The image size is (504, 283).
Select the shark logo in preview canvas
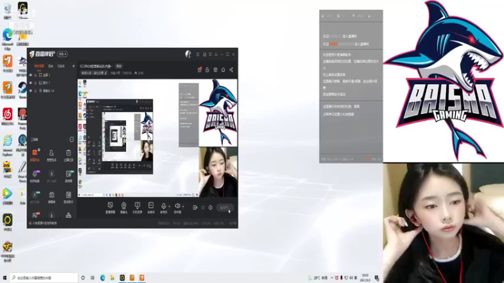[x=218, y=113]
